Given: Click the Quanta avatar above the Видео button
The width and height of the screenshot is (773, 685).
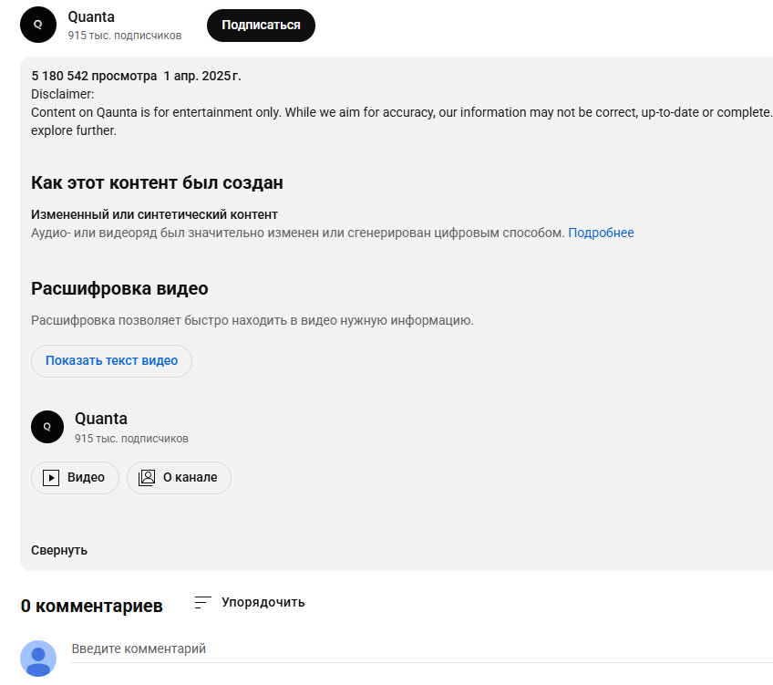Looking at the screenshot, I should [x=47, y=426].
